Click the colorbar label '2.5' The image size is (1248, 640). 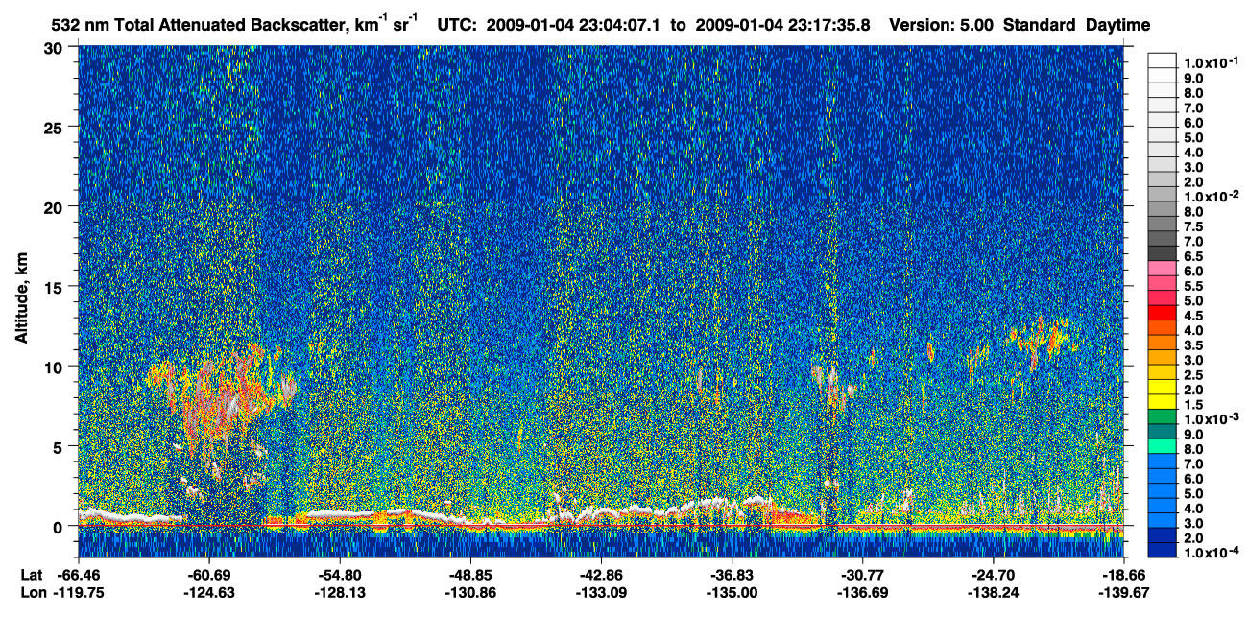(1193, 375)
